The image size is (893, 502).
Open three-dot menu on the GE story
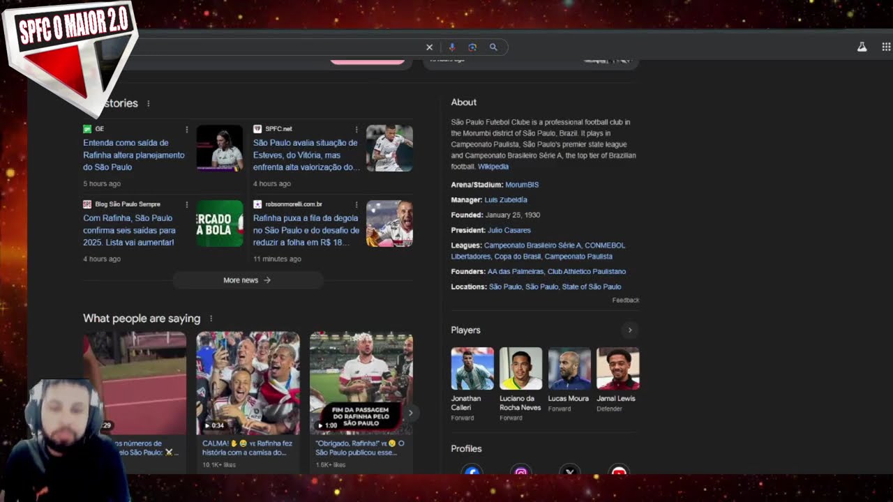pos(186,129)
